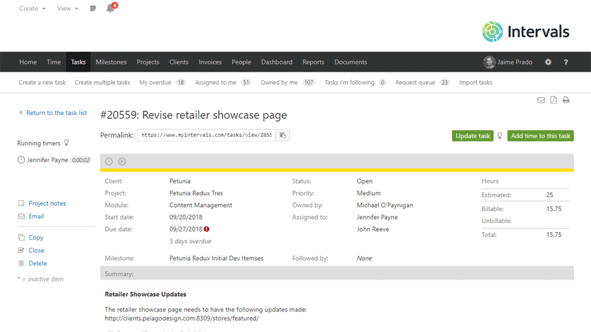The width and height of the screenshot is (591, 332).
Task: Print the task using printer icon
Action: click(x=566, y=100)
